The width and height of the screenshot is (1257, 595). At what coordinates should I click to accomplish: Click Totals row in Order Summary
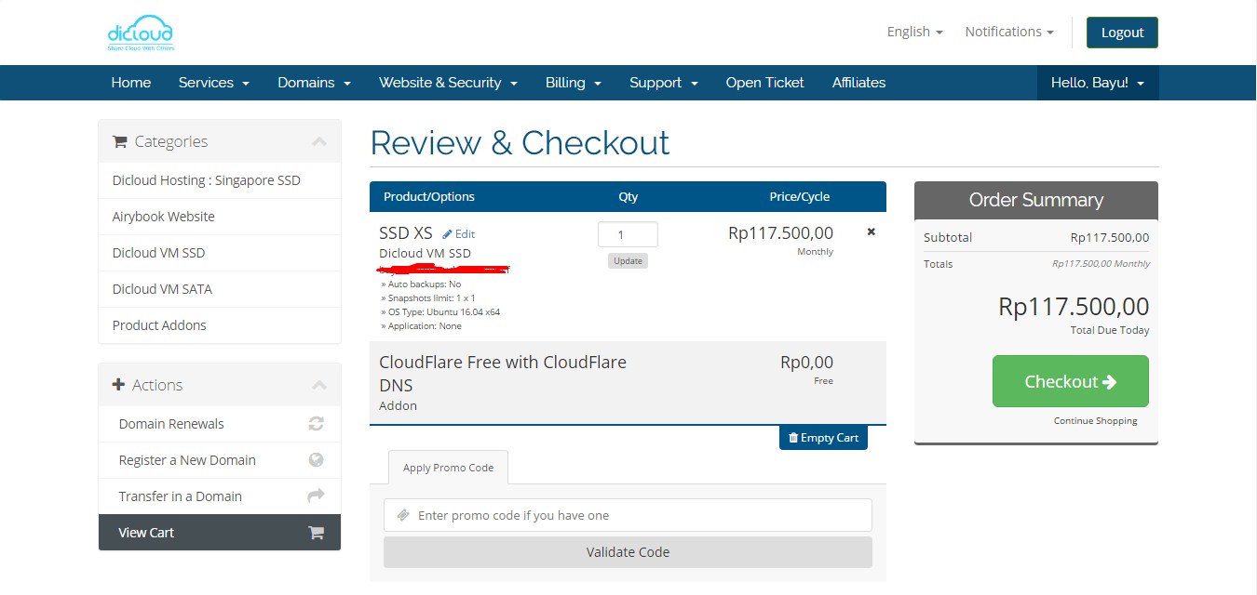pos(1036,264)
